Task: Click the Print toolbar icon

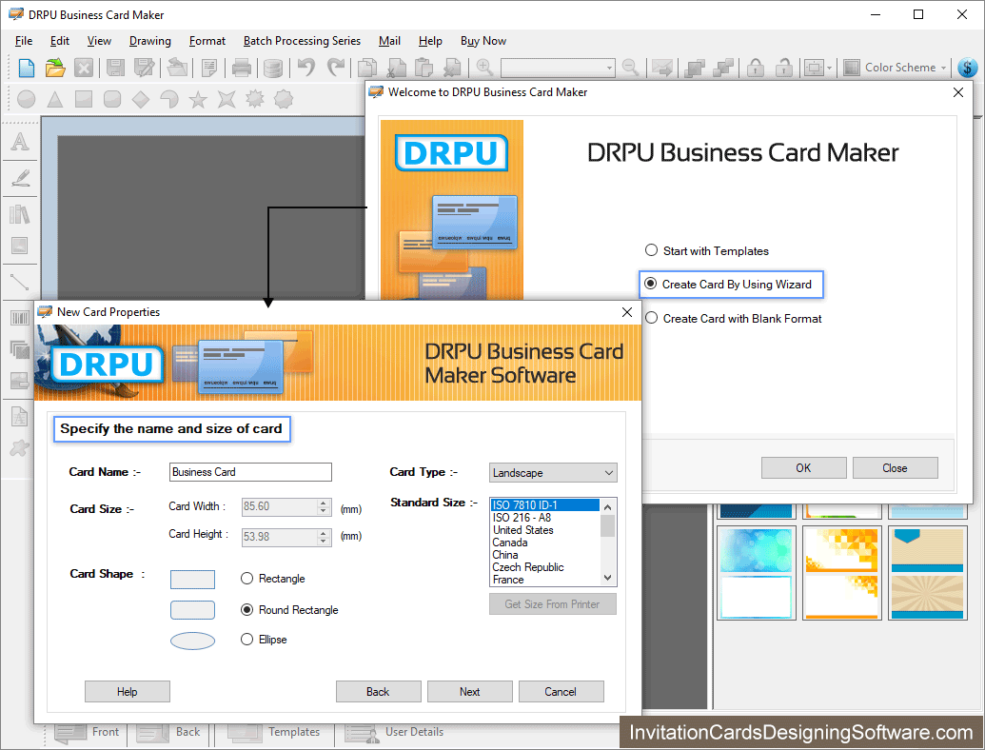Action: tap(241, 68)
